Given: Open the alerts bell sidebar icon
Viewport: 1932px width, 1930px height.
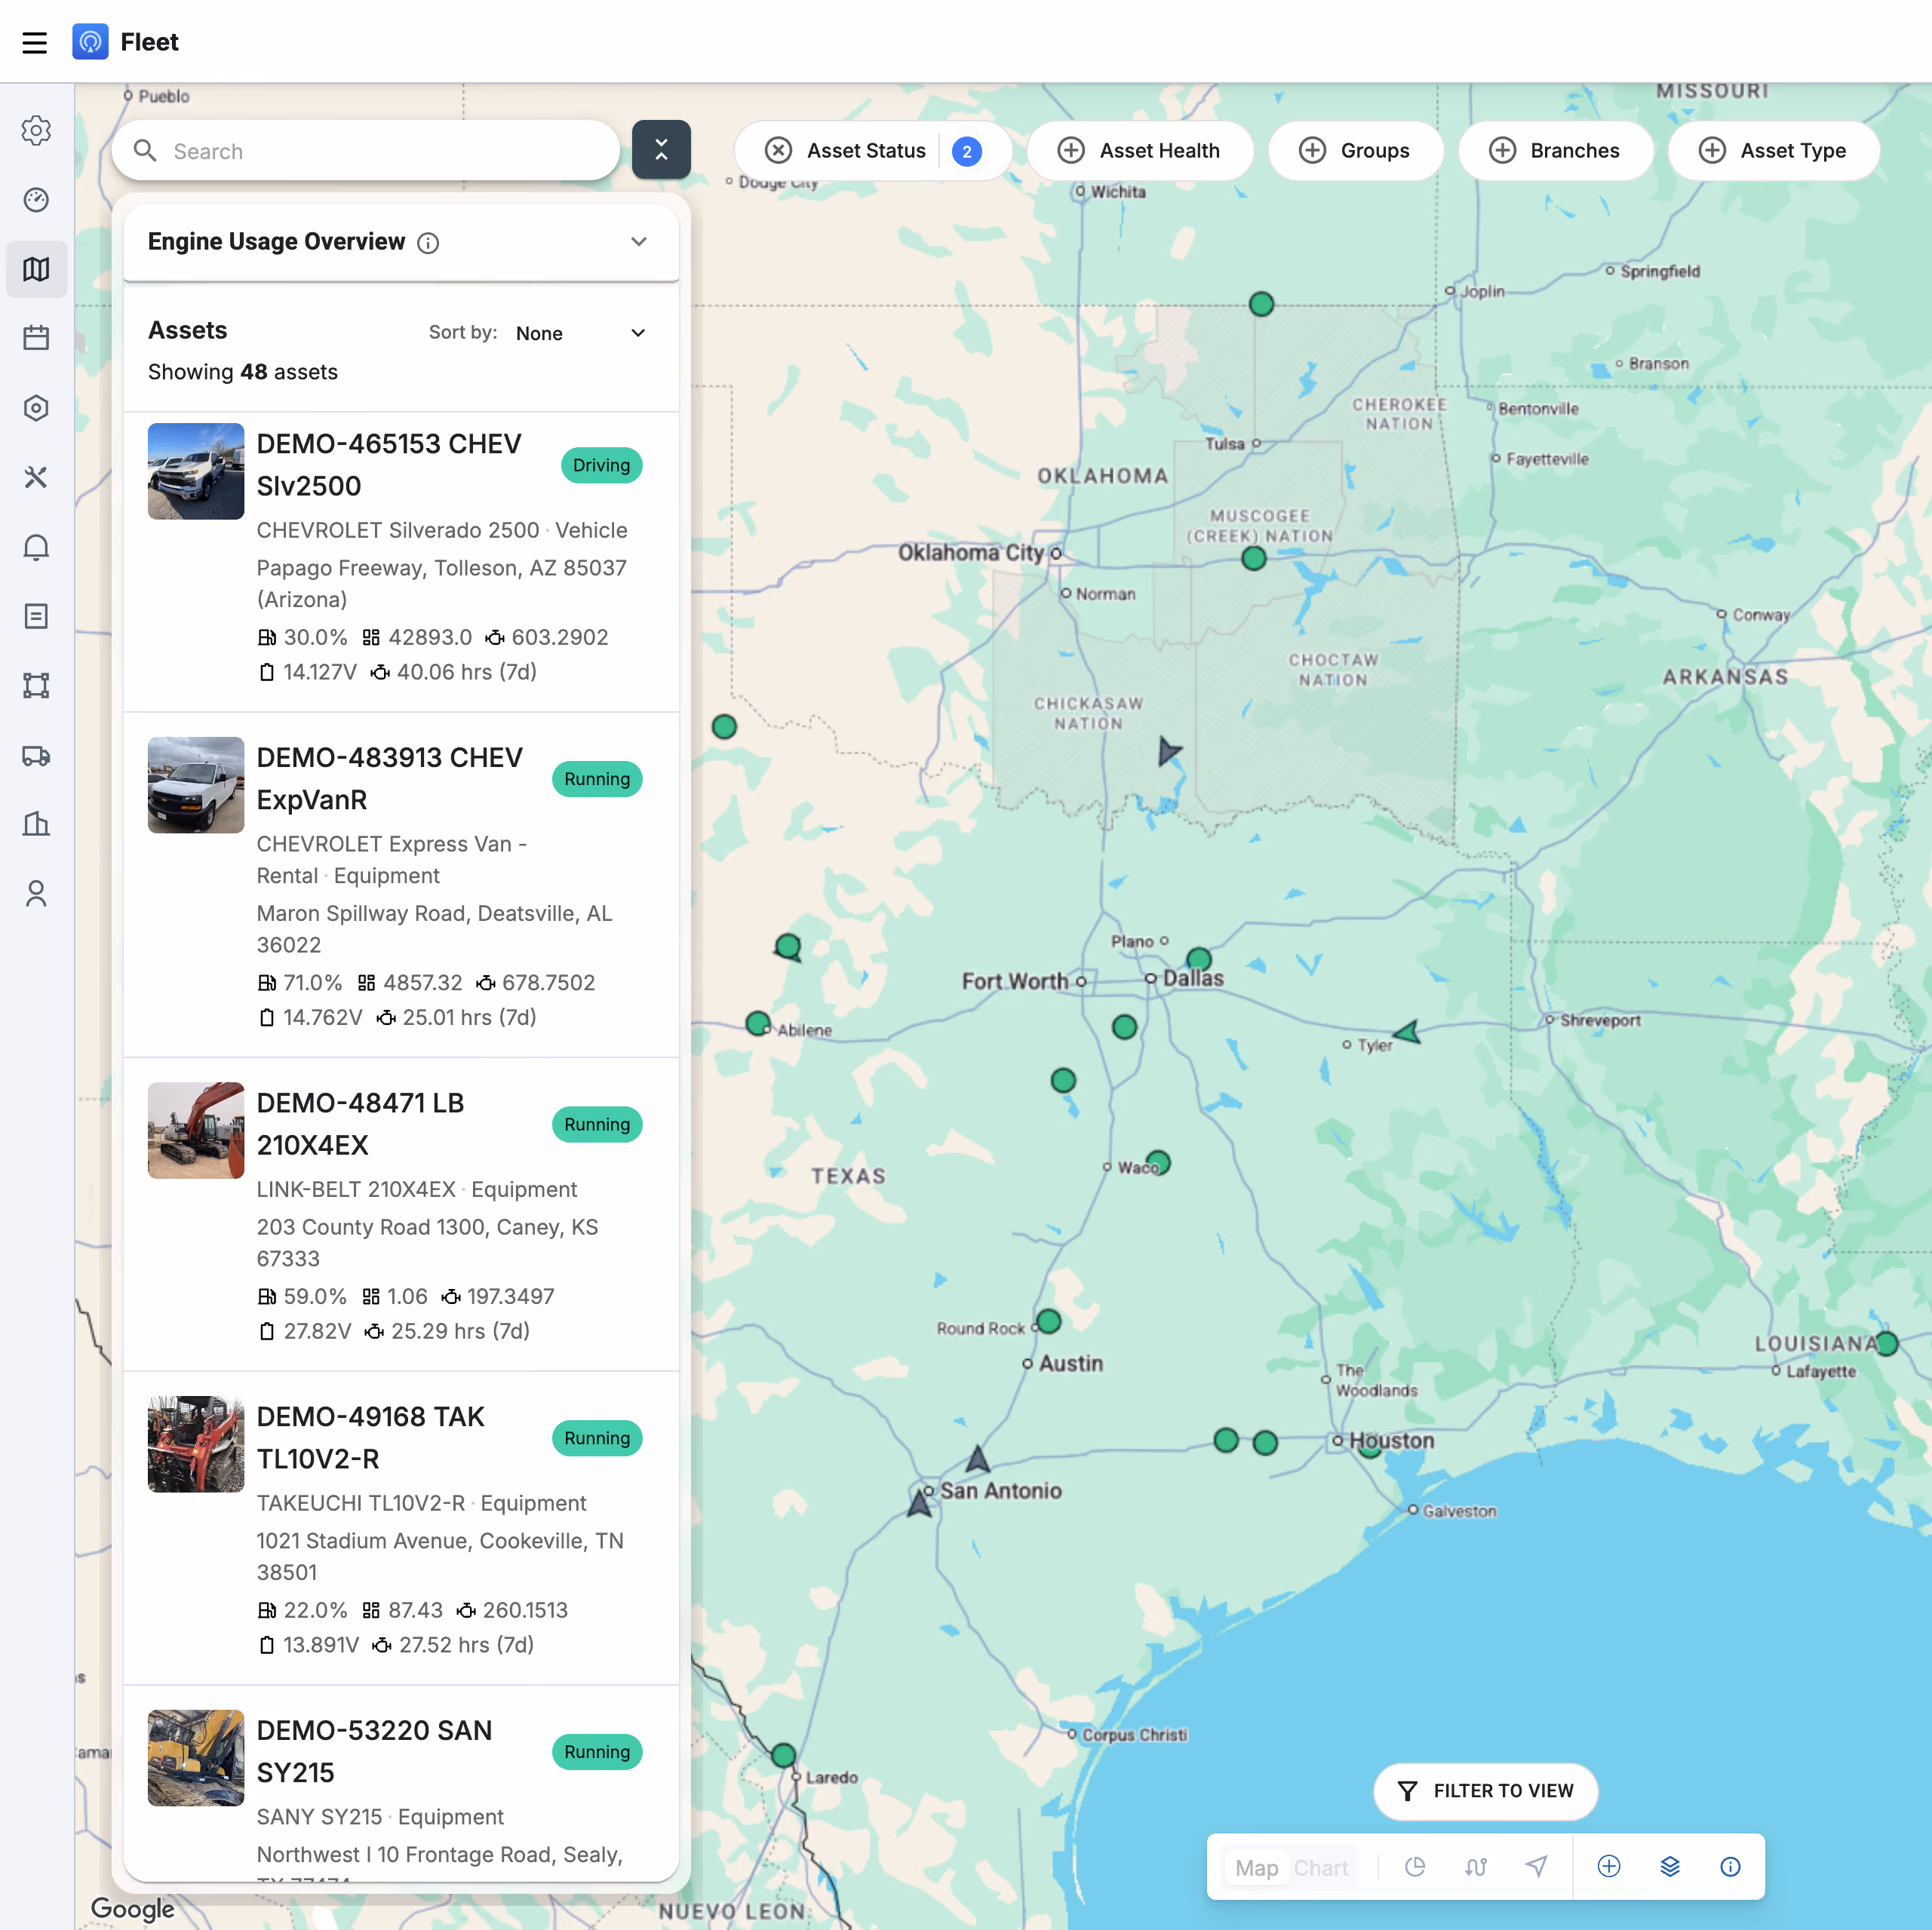Looking at the screenshot, I should [x=36, y=547].
